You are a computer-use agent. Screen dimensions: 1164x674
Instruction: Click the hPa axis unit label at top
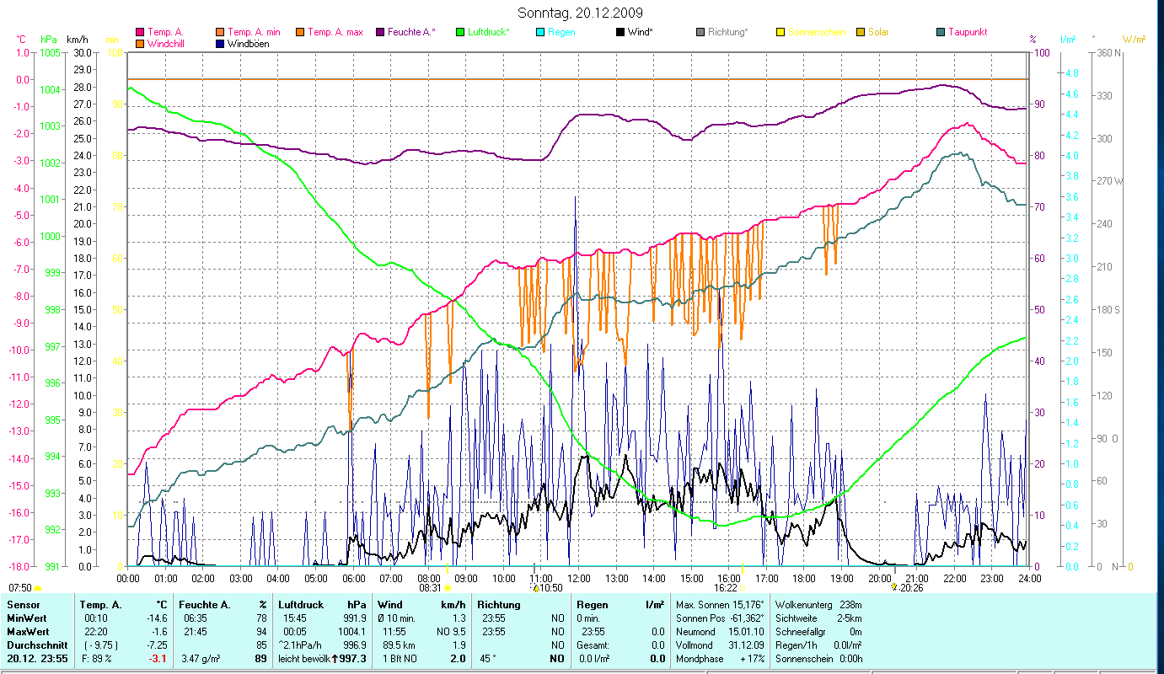click(x=48, y=40)
